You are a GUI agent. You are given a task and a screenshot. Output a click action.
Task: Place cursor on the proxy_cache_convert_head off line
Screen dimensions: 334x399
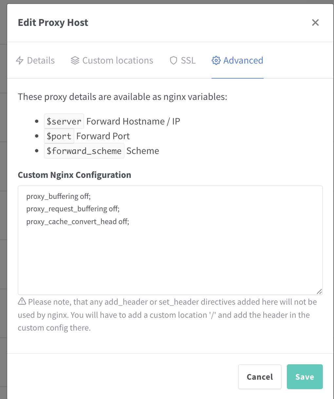[x=78, y=222]
